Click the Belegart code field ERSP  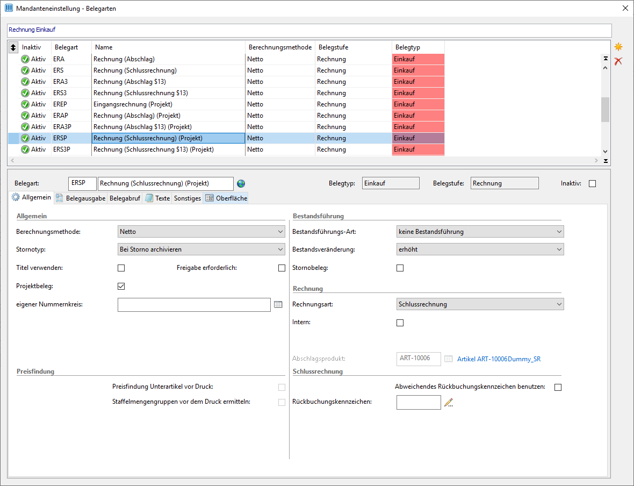click(83, 184)
